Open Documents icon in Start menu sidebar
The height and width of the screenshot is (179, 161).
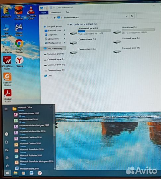(7, 142)
